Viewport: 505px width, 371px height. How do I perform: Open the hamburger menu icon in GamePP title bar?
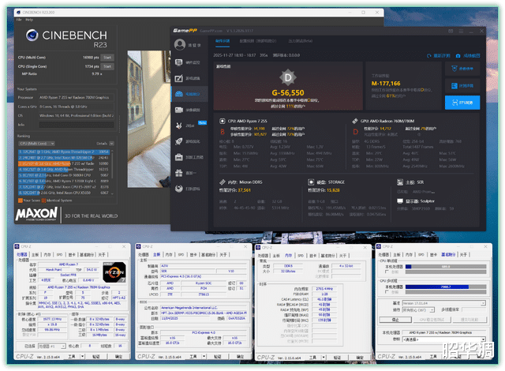(x=461, y=32)
